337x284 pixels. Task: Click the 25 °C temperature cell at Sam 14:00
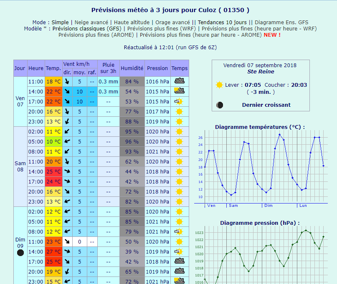(x=53, y=172)
